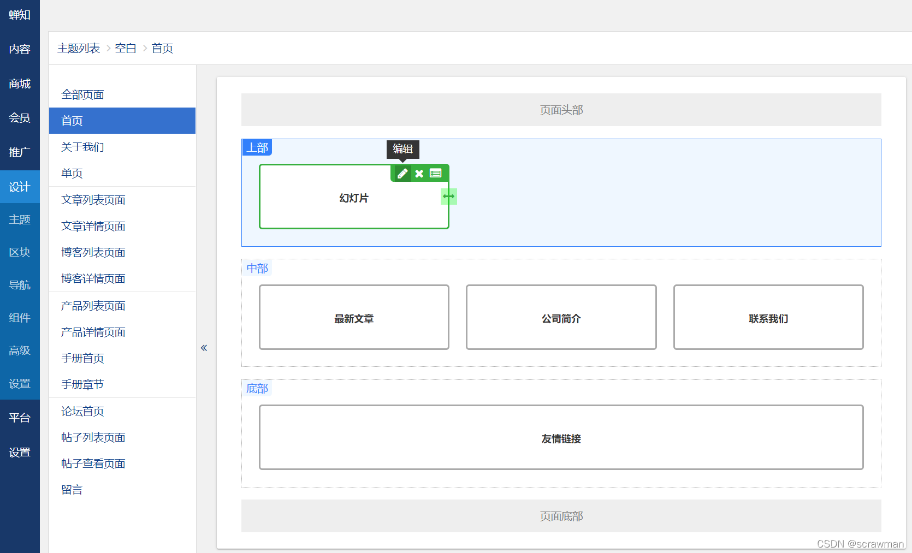This screenshot has width=912, height=553.
Task: Select 论坛首页
Action: pos(122,411)
